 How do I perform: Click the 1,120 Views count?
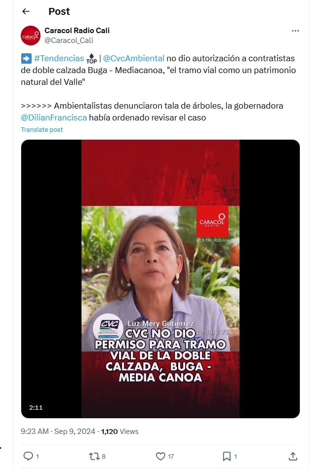click(120, 431)
